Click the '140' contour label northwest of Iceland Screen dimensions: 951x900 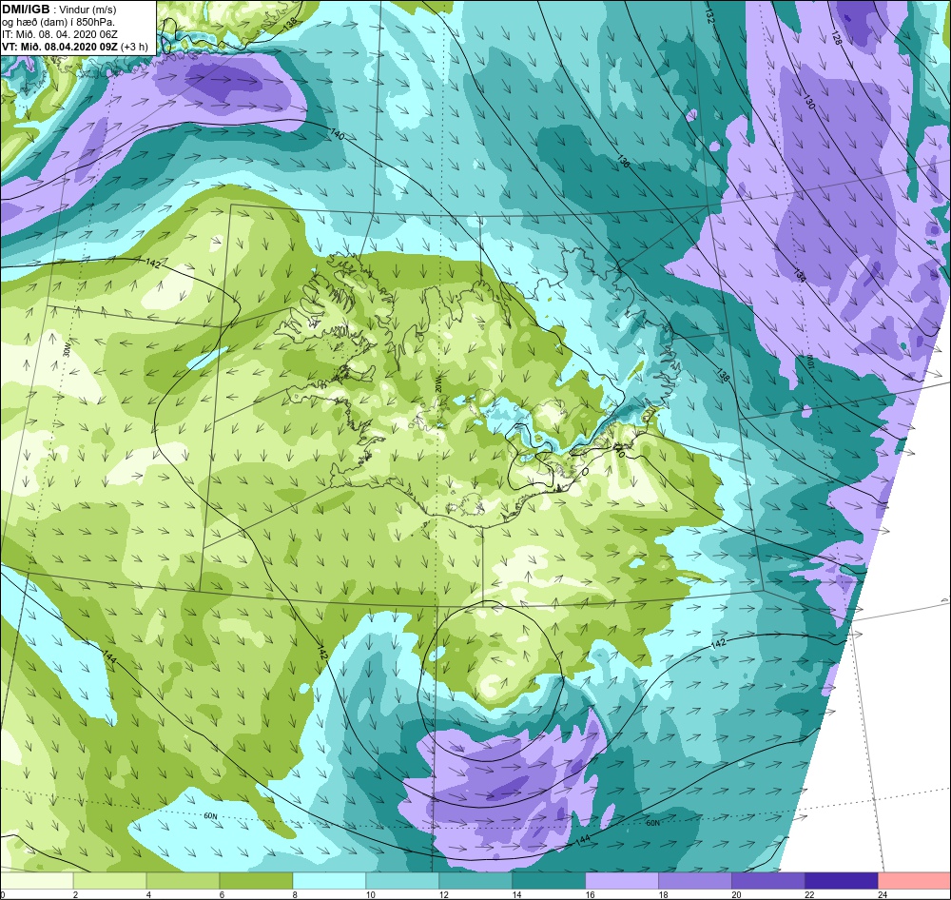coord(337,135)
